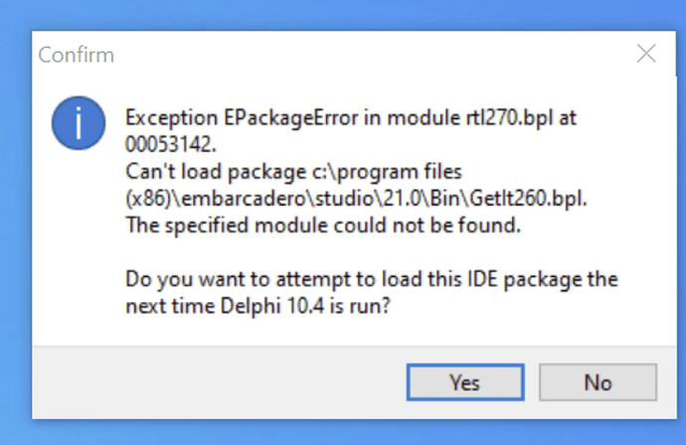This screenshot has width=686, height=445.
Task: Click the "Do you want to attempt" question line
Action: tap(372, 279)
